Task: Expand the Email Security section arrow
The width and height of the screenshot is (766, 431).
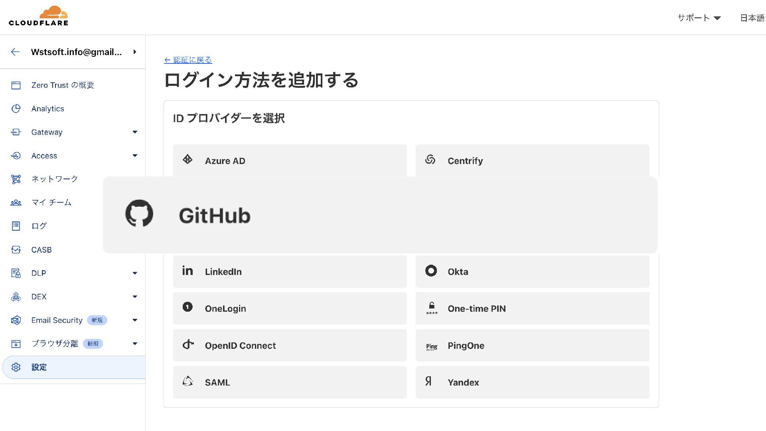Action: [135, 320]
